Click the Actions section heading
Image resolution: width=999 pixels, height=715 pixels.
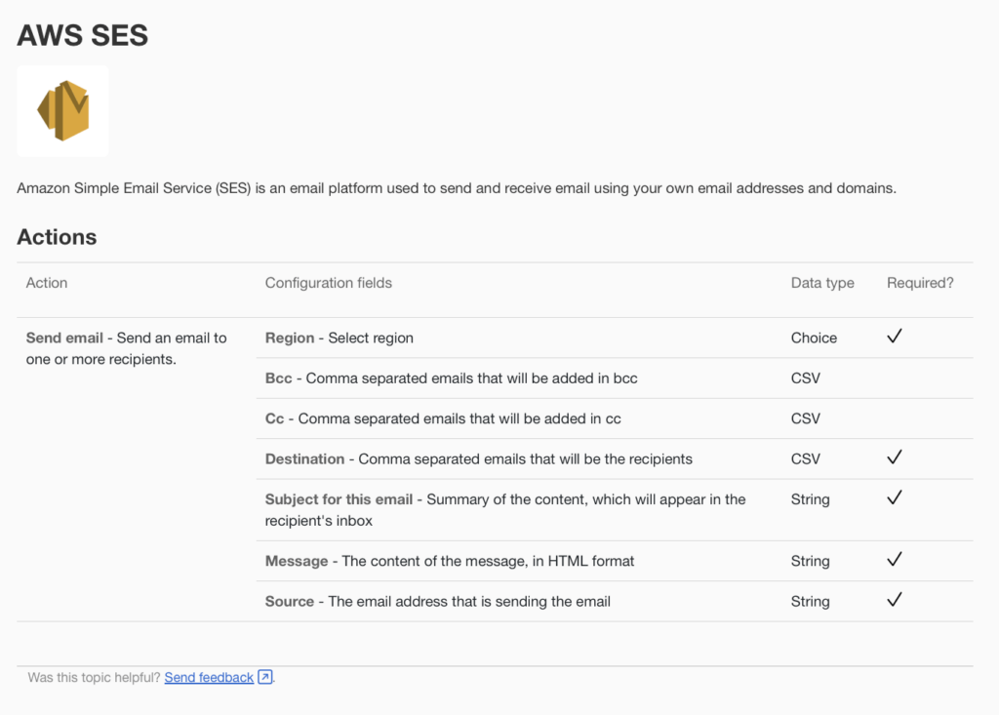(57, 237)
